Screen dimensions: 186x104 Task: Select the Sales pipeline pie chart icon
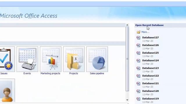point(97,59)
